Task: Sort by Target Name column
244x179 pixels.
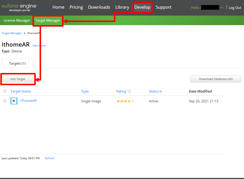Action: coord(21,91)
